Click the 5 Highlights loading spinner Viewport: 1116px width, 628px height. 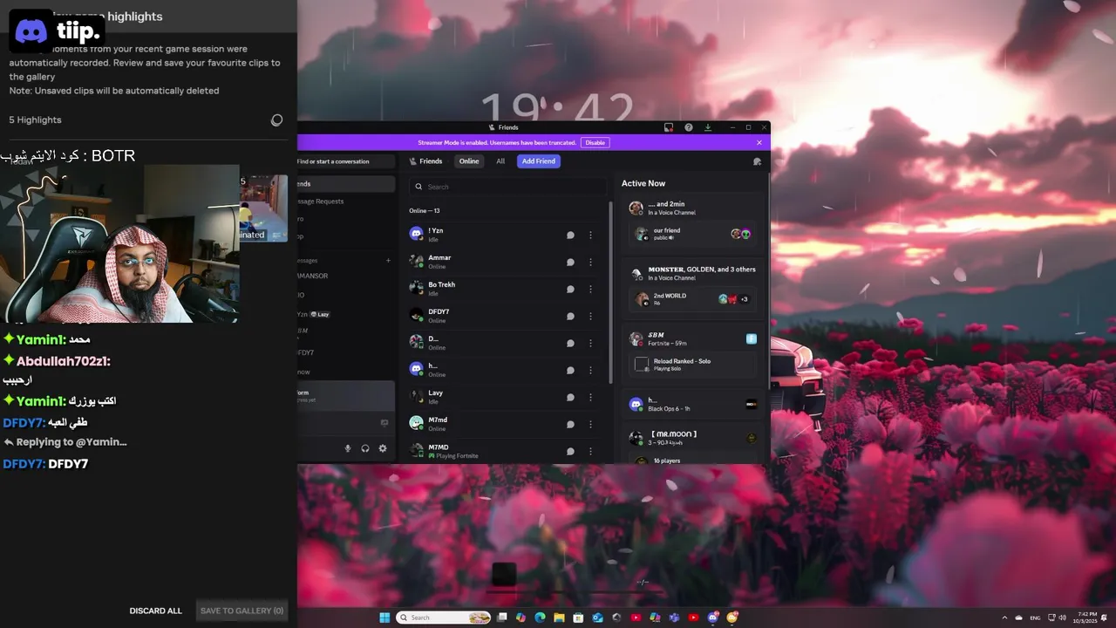pos(276,120)
